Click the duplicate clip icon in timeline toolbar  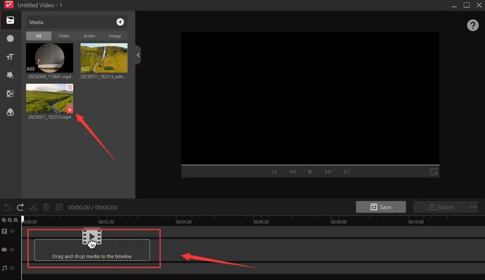[59, 207]
